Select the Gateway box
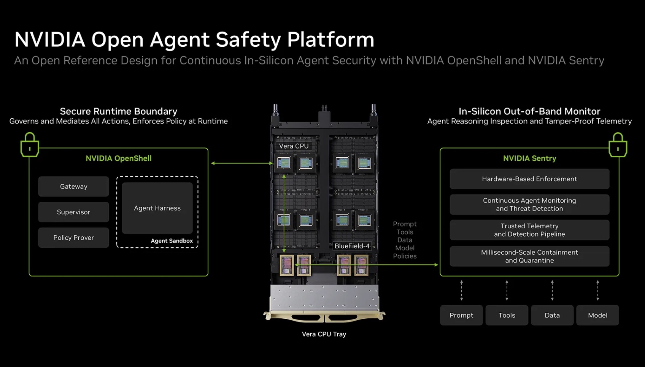This screenshot has width=645, height=367. coord(73,187)
